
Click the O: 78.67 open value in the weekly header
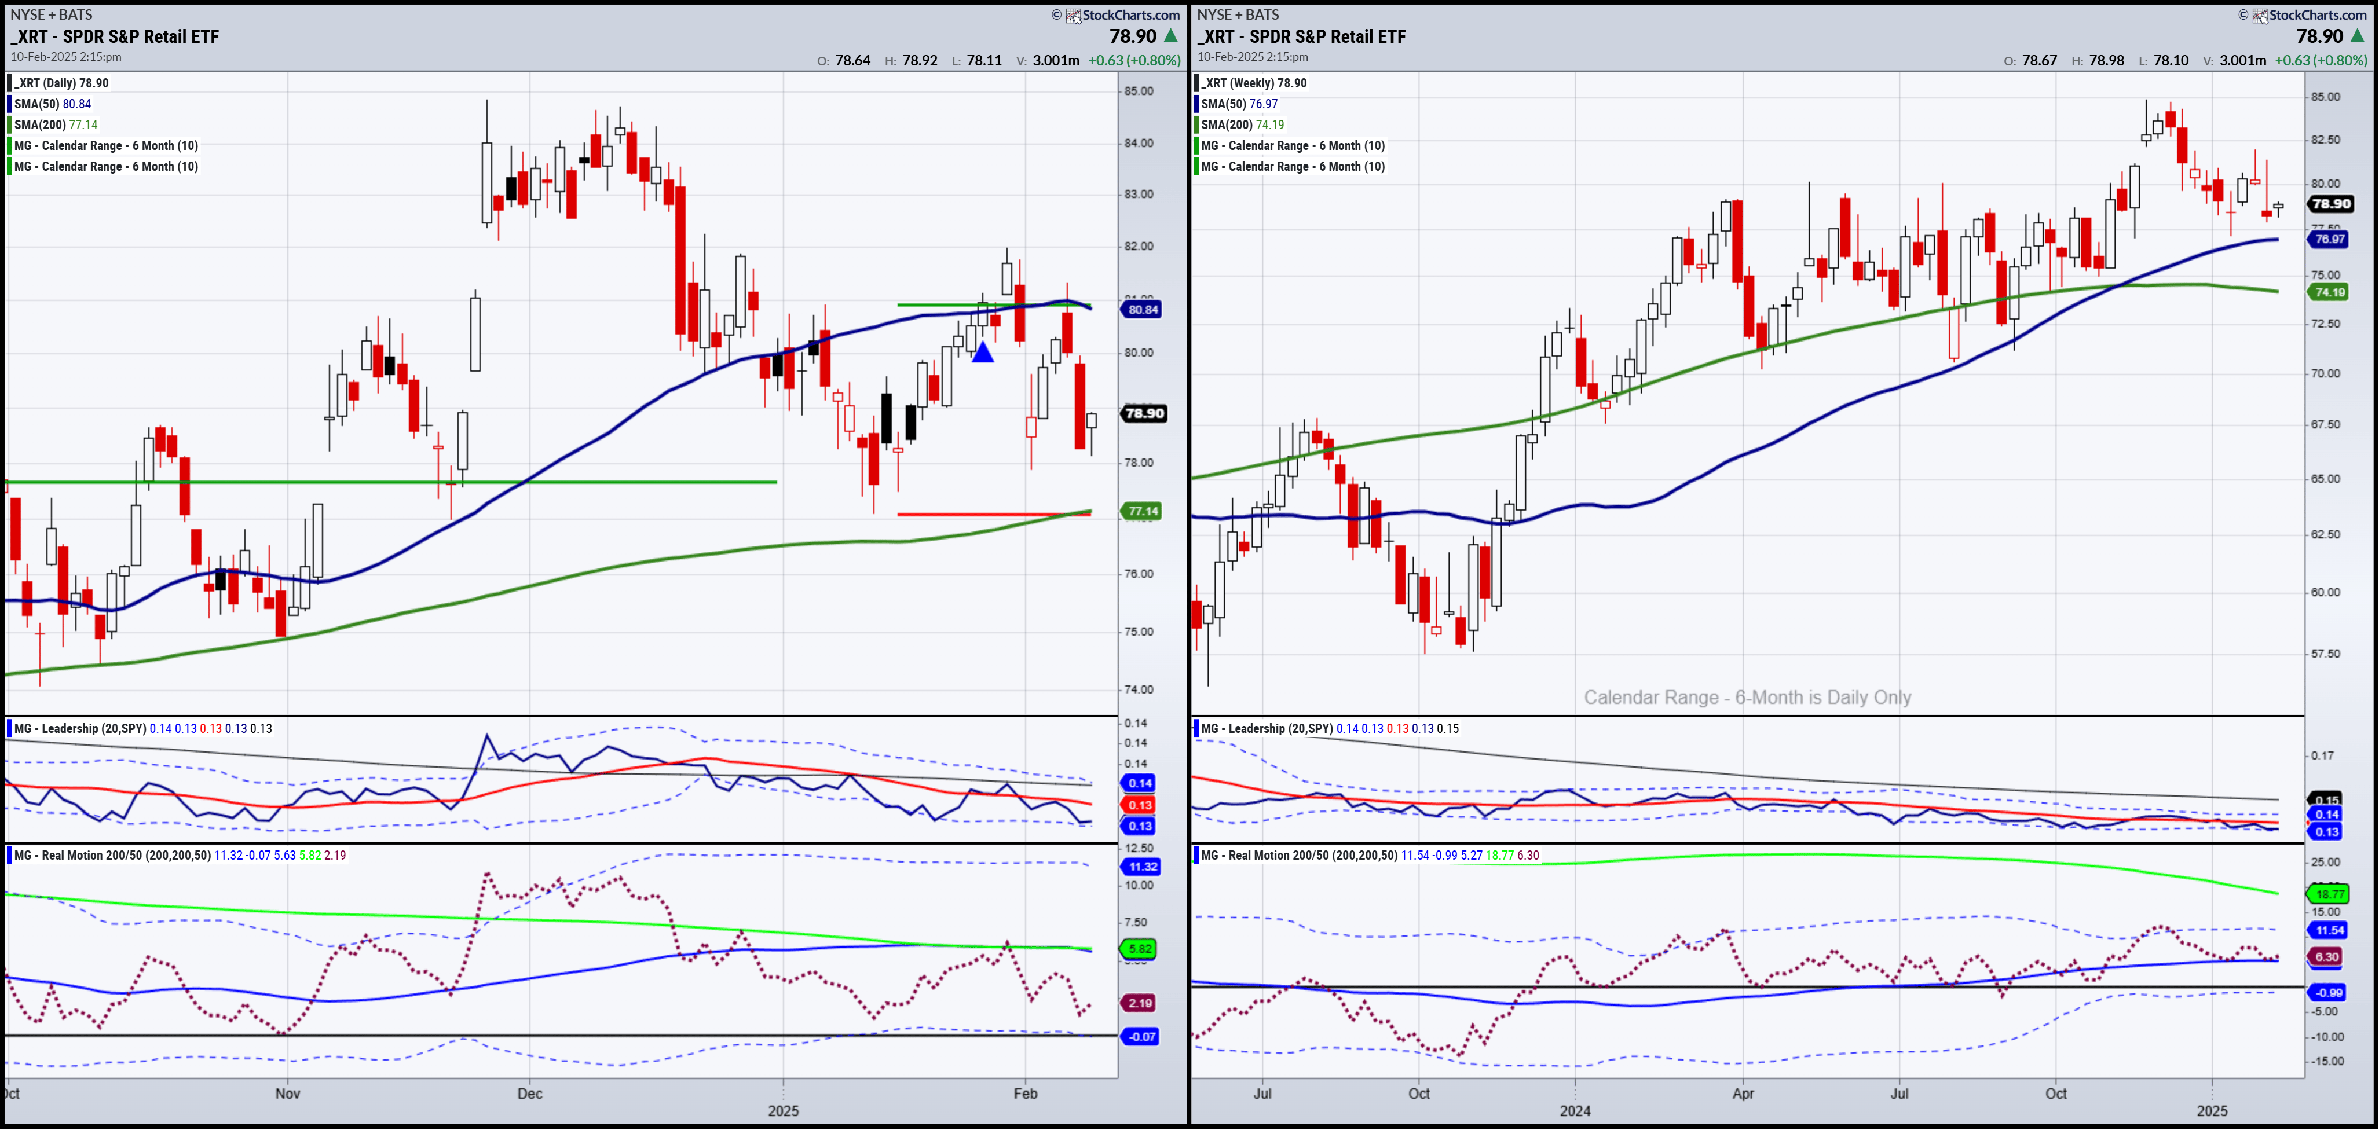pyautogui.click(x=2031, y=61)
